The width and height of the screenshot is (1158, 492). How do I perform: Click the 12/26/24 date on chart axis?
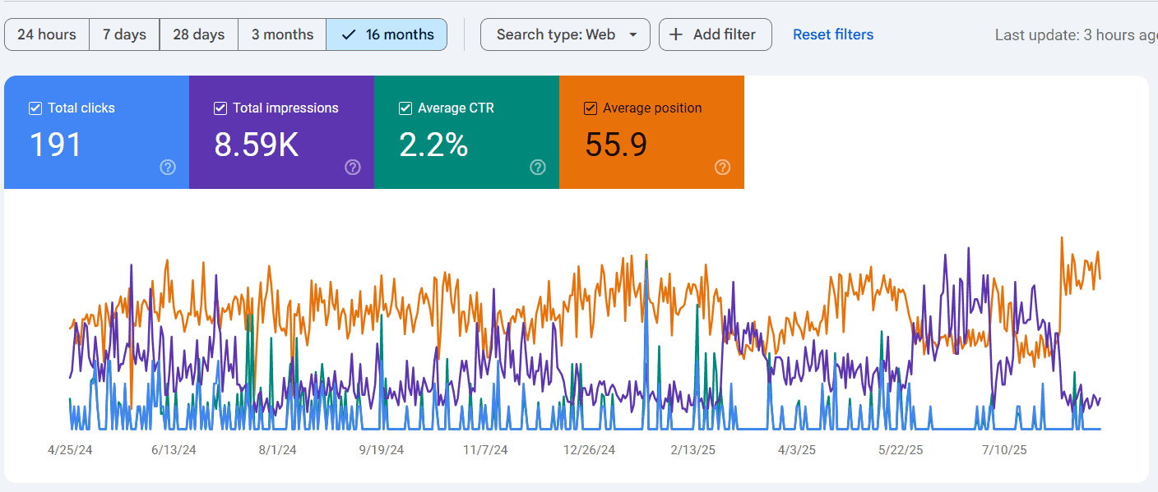(x=589, y=450)
